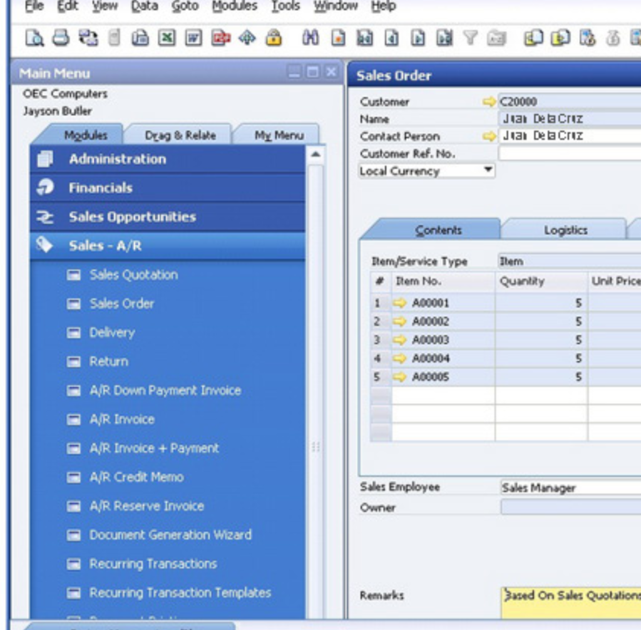This screenshot has height=630, width=641.
Task: Open the Data menu
Action: (x=145, y=6)
